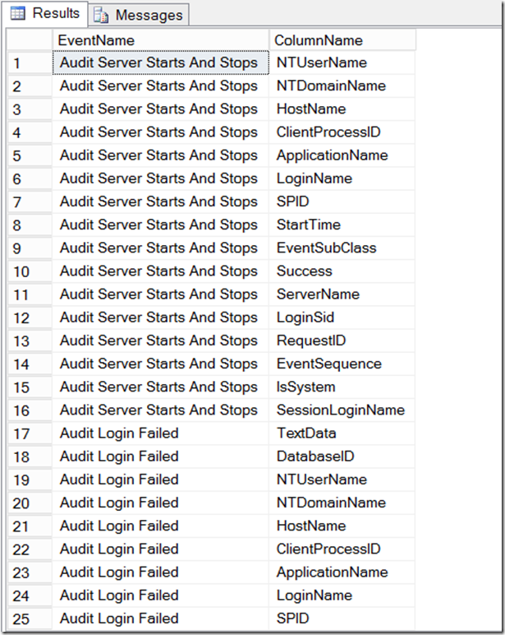Select the blank top-left grid corner cell

[x=30, y=39]
